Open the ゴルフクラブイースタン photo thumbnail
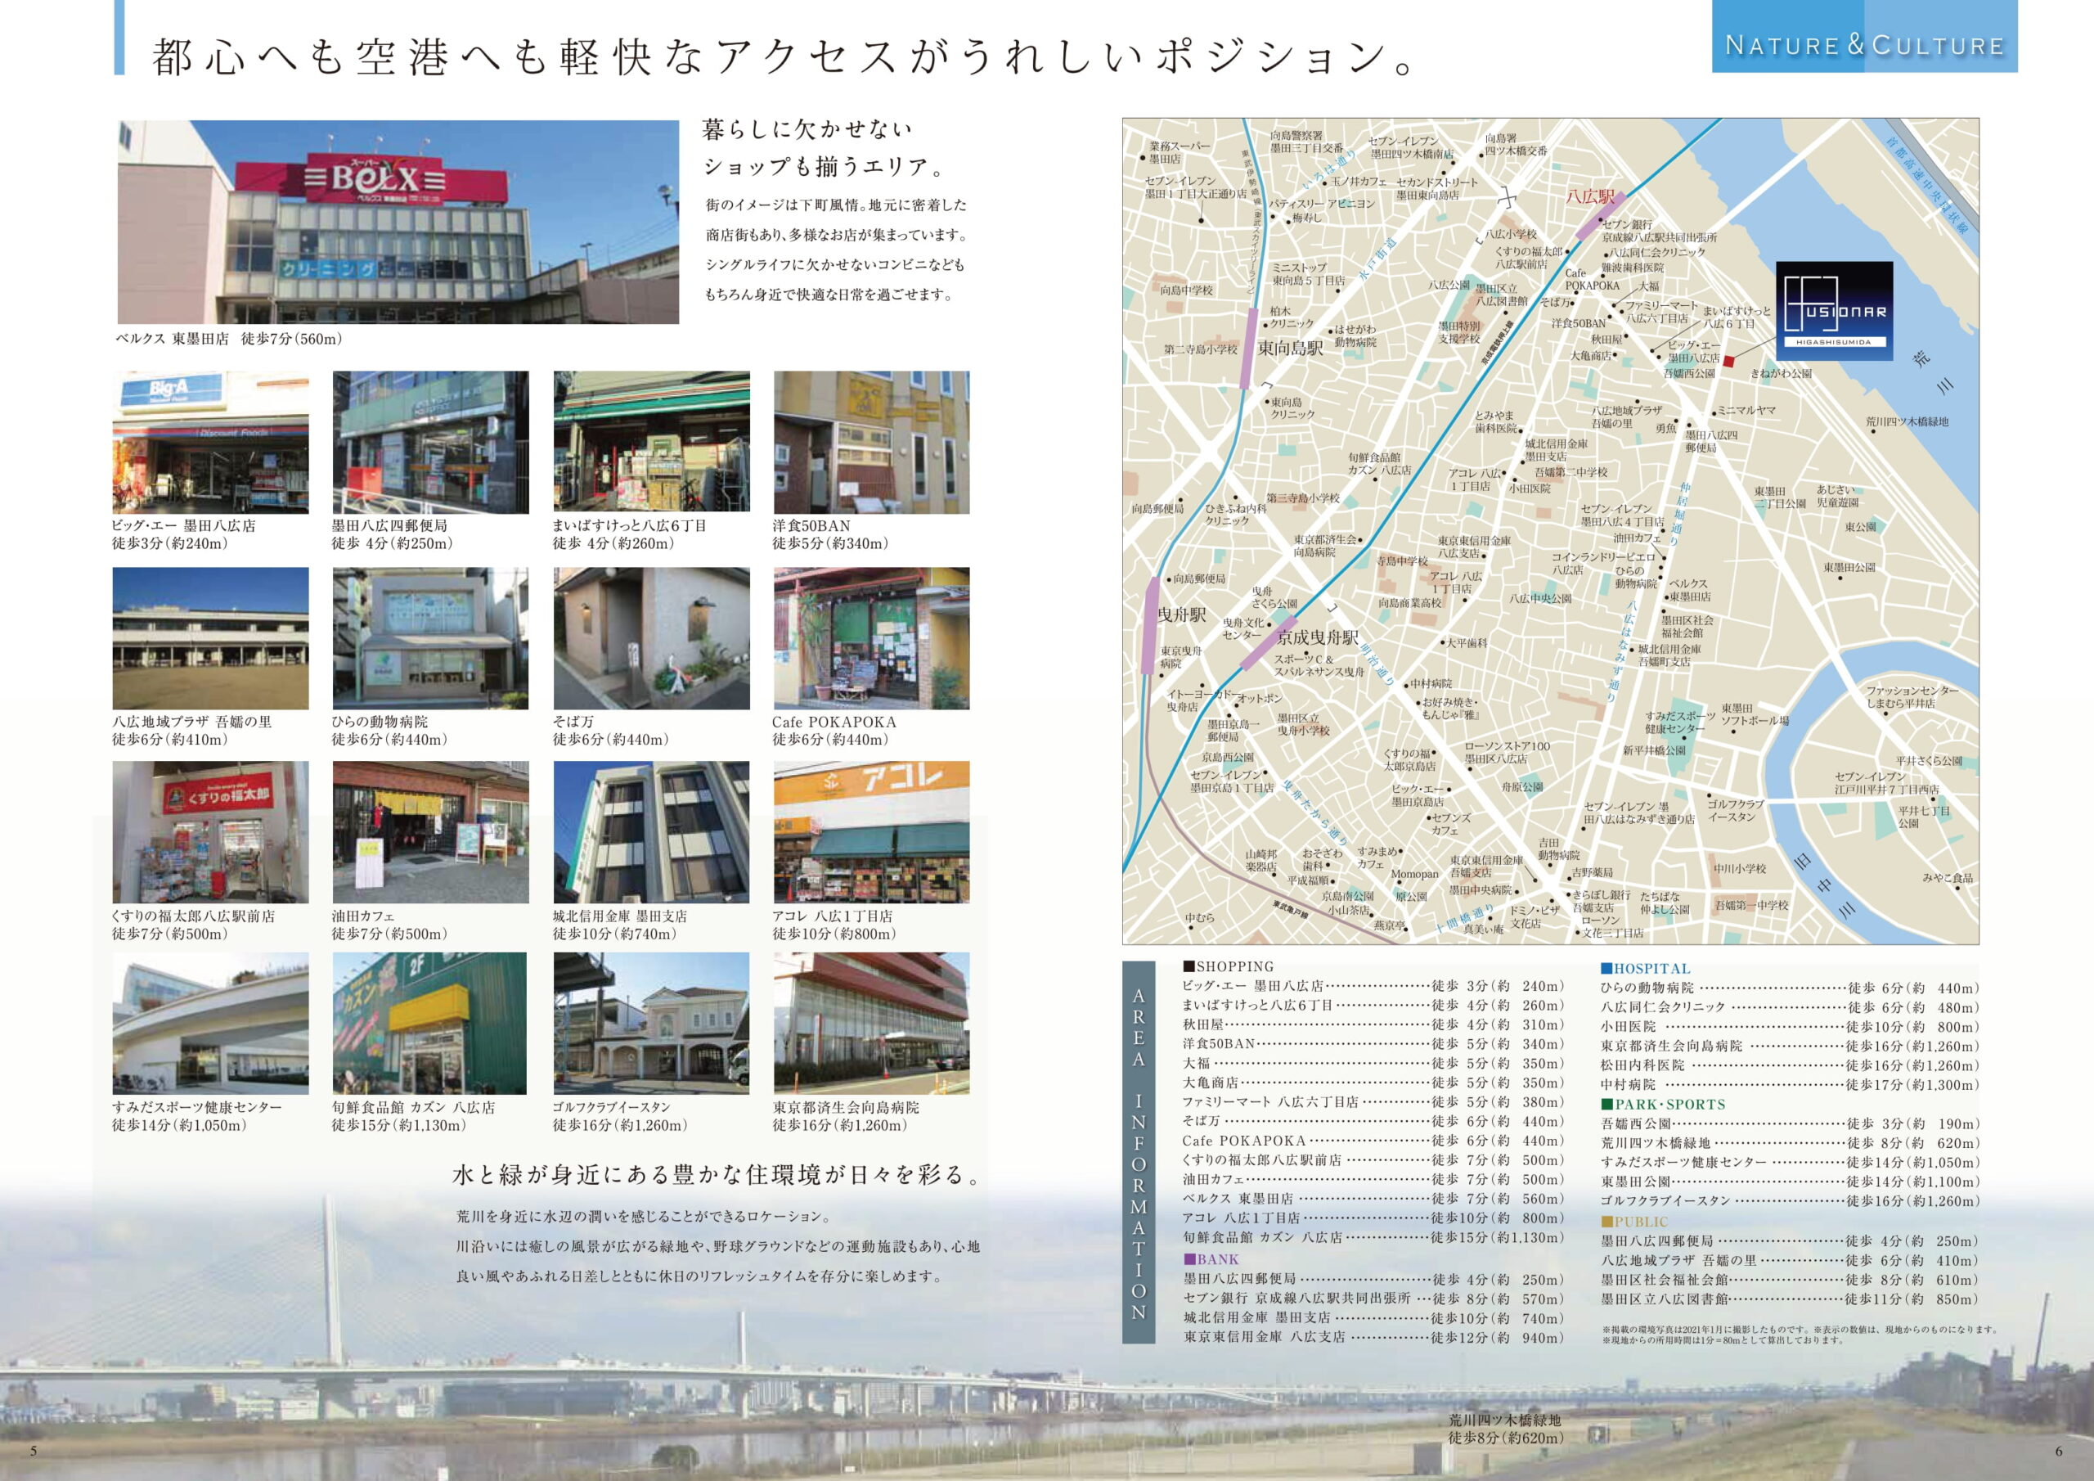Screen dimensions: 2094x1481 click(x=651, y=1024)
